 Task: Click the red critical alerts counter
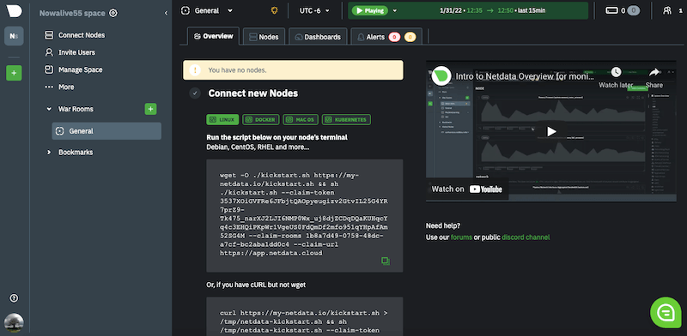394,37
